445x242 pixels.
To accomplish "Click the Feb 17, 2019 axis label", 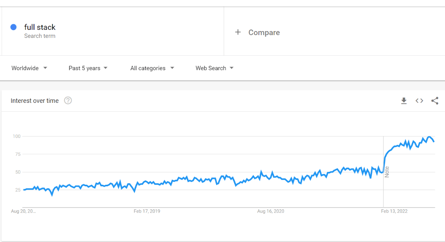I will tap(147, 211).
